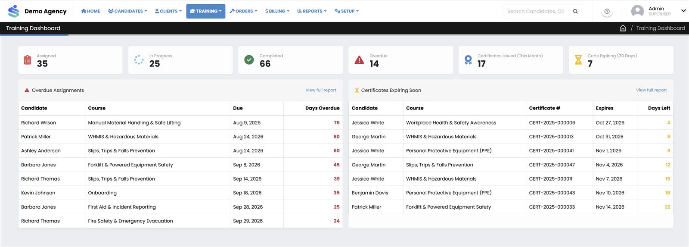Screen dimensions: 689x247
Task: Select the Assigned 35 stat card
Action: point(70,60)
